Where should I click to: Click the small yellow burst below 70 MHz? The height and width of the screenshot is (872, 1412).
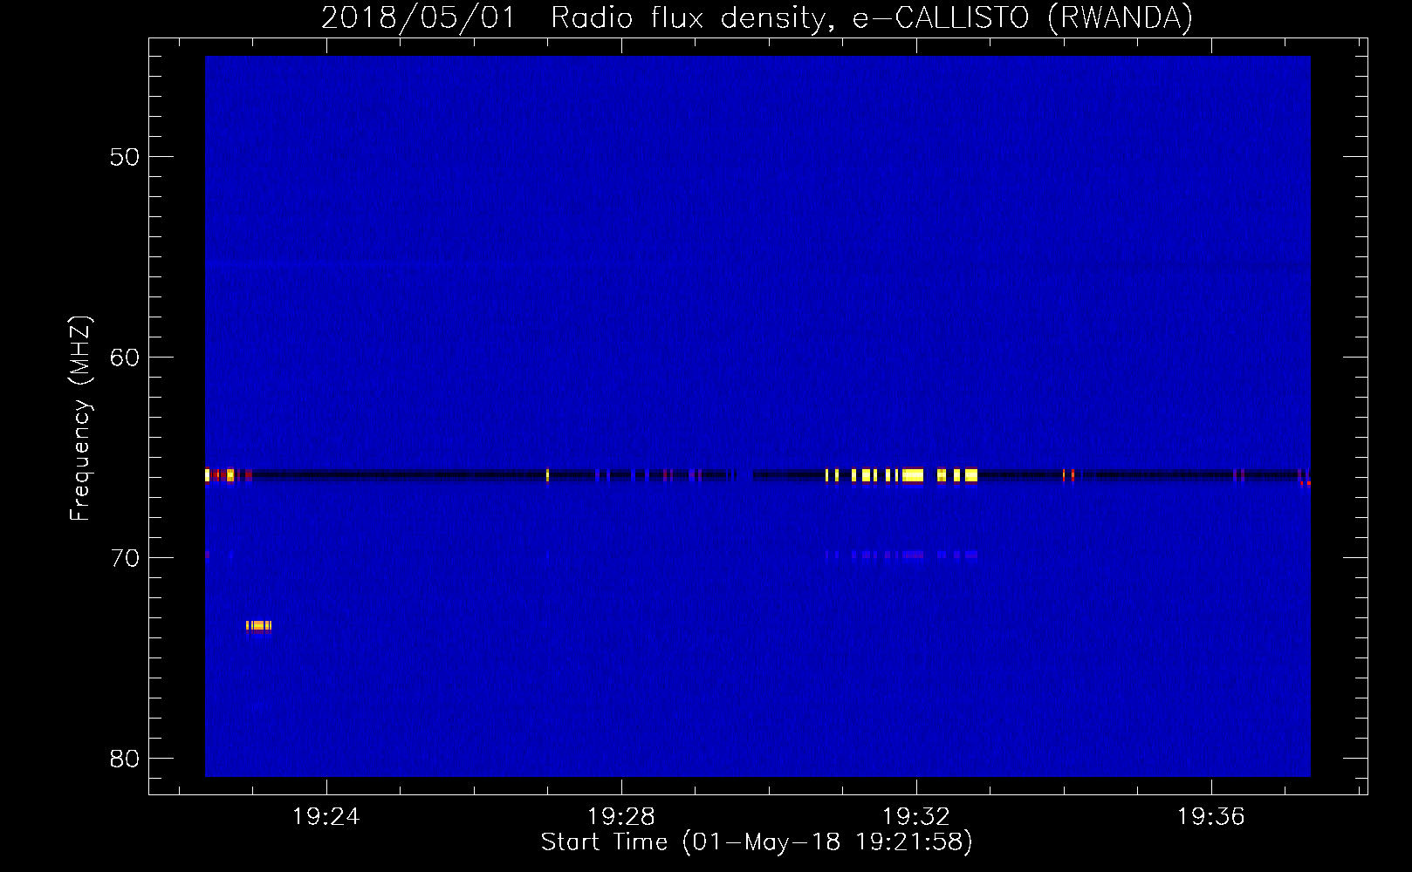pyautogui.click(x=258, y=625)
